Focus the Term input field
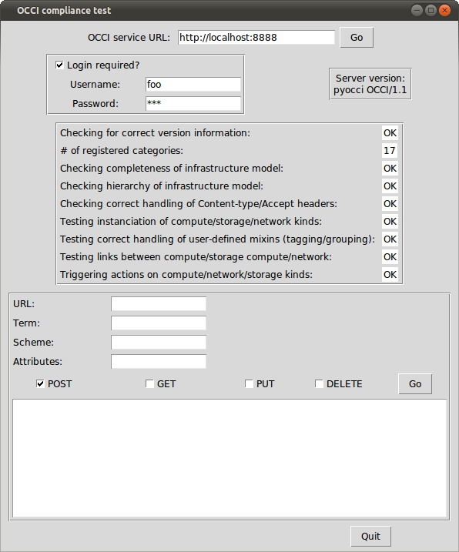The width and height of the screenshot is (459, 552). [x=159, y=323]
